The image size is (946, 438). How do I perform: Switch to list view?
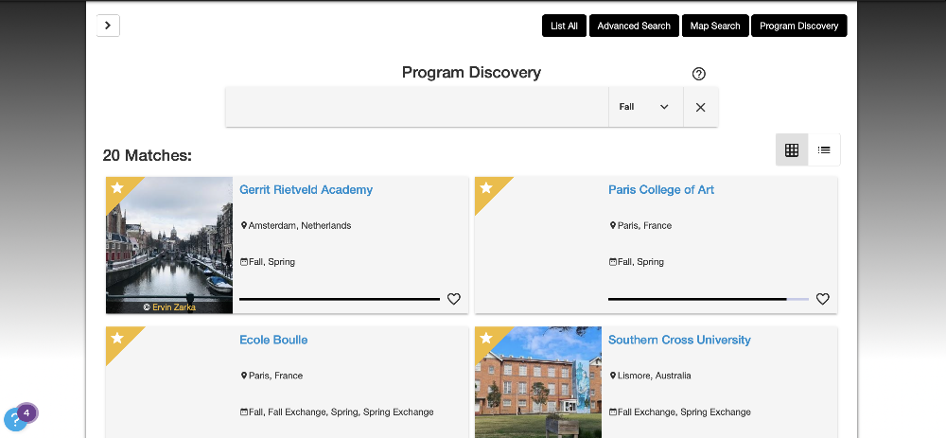coord(824,149)
